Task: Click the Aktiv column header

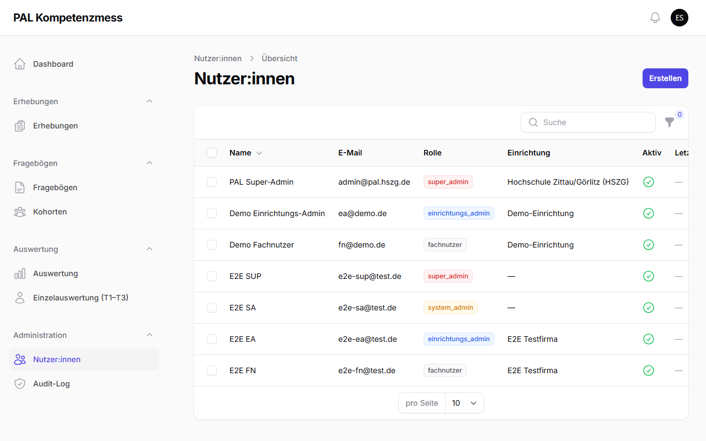Action: (652, 153)
